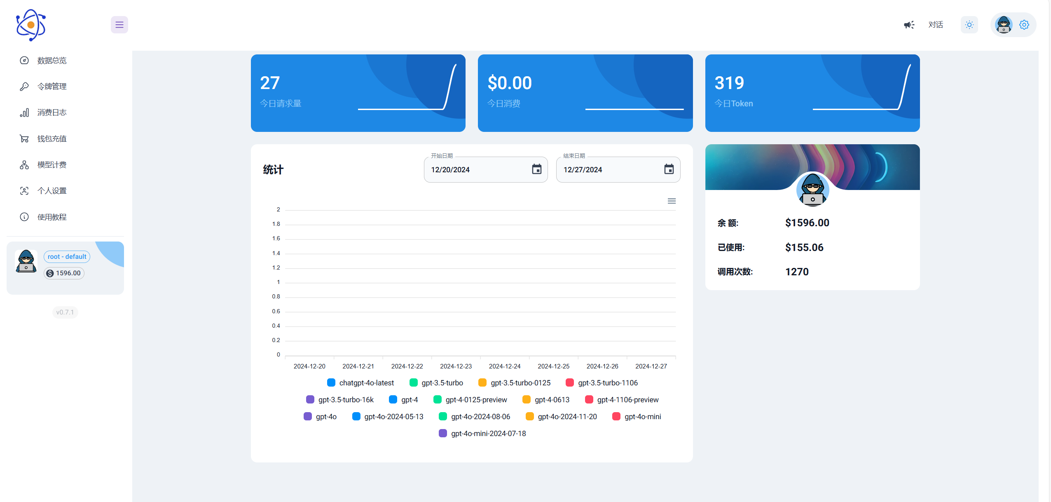Collapse the sidebar with the hamburger button
1051x502 pixels.
pyautogui.click(x=119, y=25)
